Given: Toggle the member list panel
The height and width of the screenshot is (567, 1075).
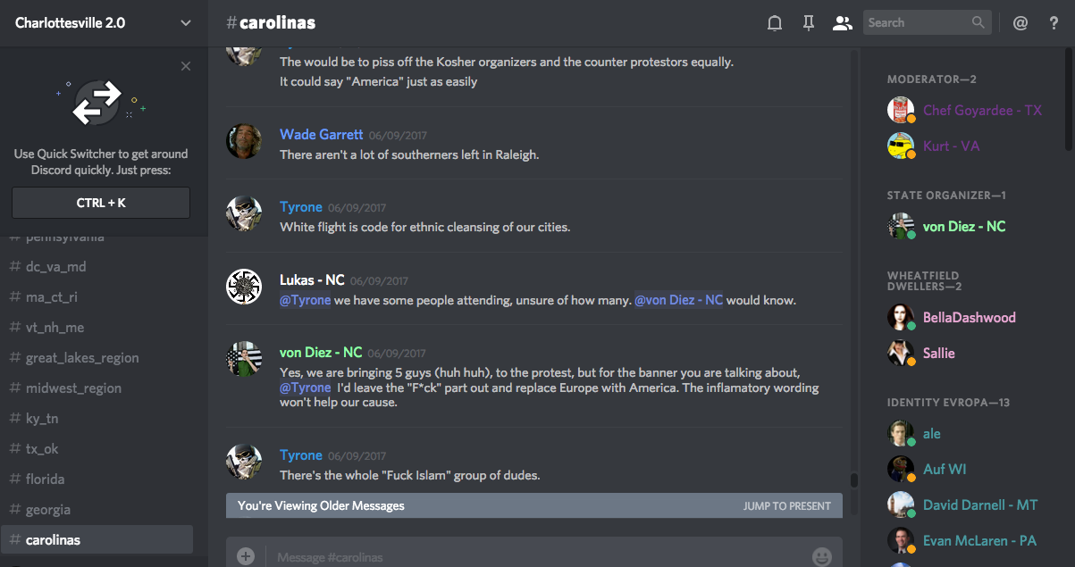Looking at the screenshot, I should tap(842, 23).
